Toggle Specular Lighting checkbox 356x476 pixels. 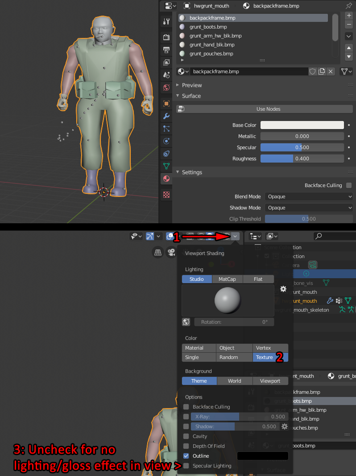click(x=186, y=466)
